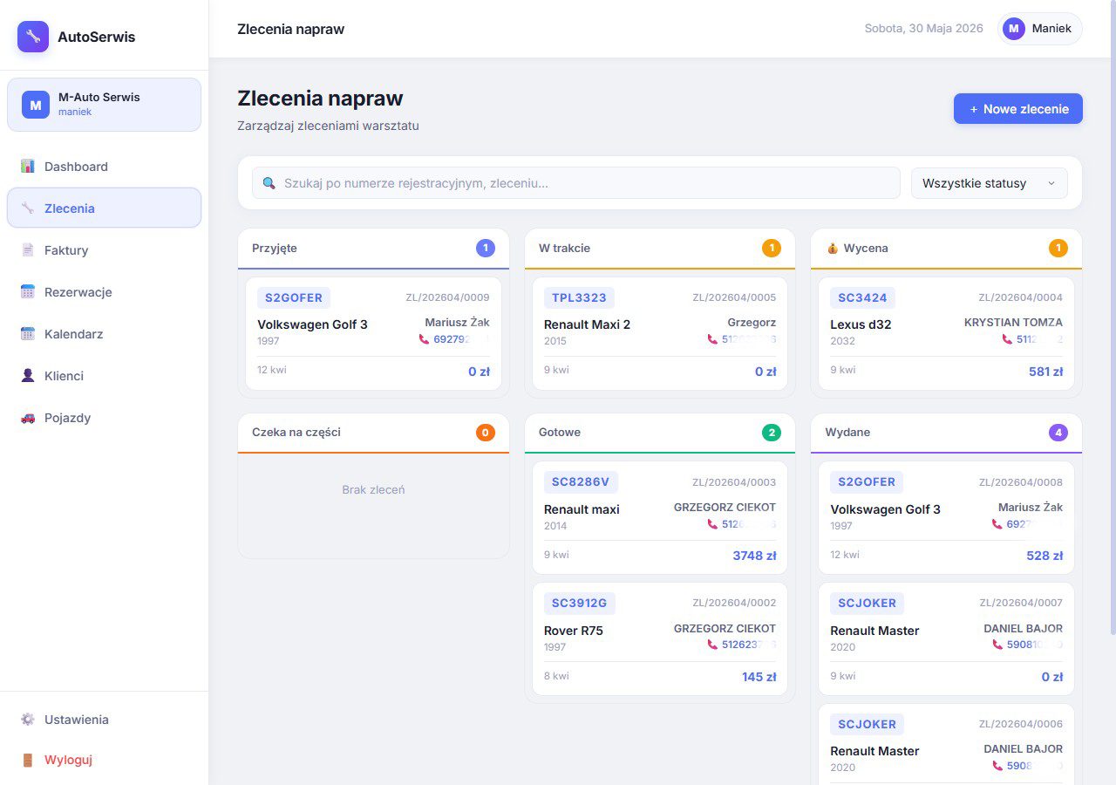This screenshot has height=785, width=1116.
Task: Click the Klienci person icon
Action: point(28,376)
